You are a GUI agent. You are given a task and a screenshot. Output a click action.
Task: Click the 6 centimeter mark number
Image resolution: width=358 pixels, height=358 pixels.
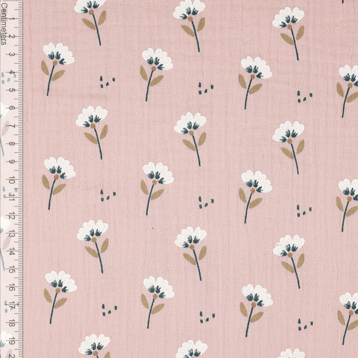[x=12, y=108]
